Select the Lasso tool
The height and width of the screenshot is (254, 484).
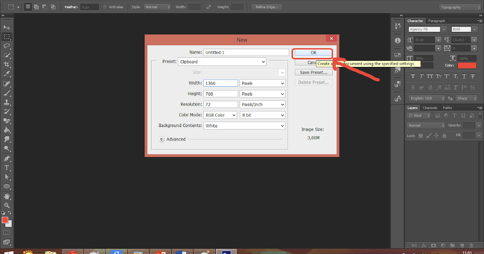[6, 46]
